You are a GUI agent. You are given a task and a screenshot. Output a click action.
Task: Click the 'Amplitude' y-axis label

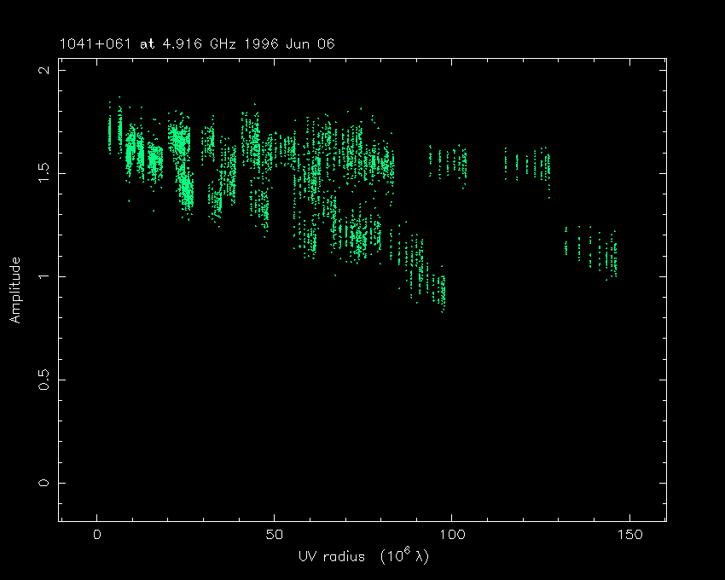(x=14, y=292)
